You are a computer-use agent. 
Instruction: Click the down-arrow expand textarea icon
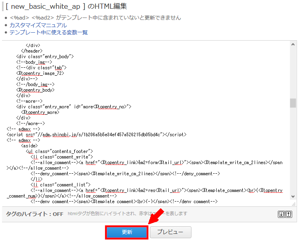click(281, 214)
